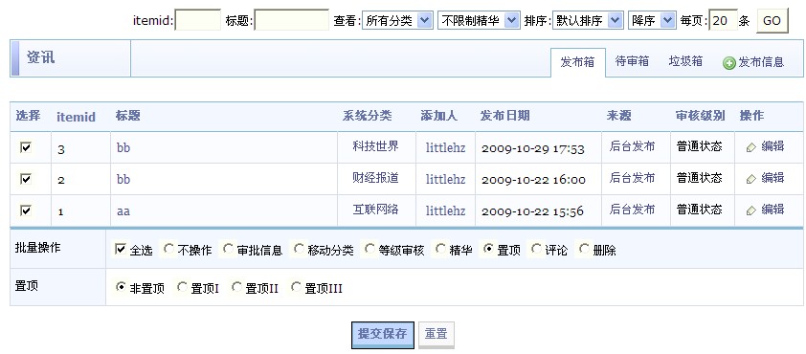This screenshot has width=806, height=354.
Task: Open the 默认排序 sort dropdown
Action: [588, 20]
